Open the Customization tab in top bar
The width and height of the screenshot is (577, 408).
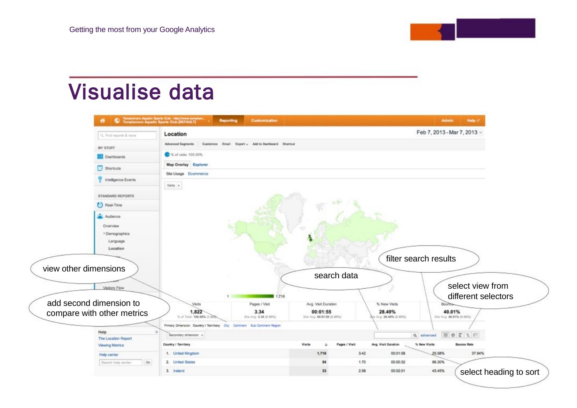coord(264,121)
